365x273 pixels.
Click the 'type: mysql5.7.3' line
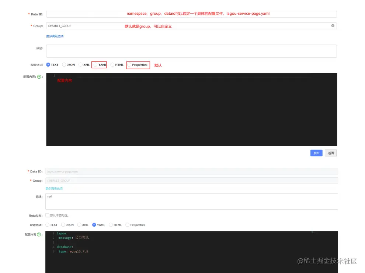73,251
